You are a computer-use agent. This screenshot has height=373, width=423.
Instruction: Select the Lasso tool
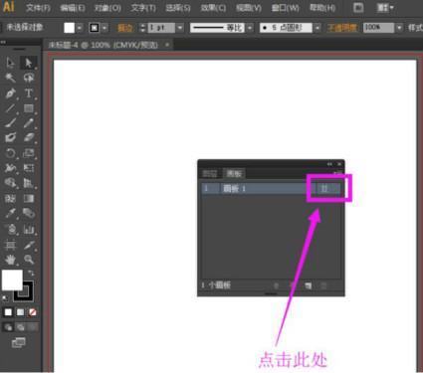pyautogui.click(x=29, y=78)
